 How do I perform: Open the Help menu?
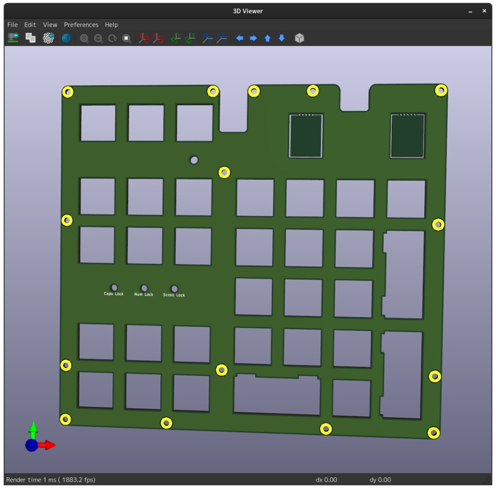tap(111, 24)
